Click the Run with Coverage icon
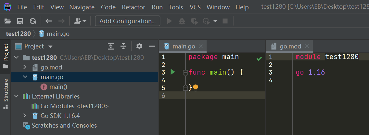This screenshot has width=369, height=135. tap(194, 21)
